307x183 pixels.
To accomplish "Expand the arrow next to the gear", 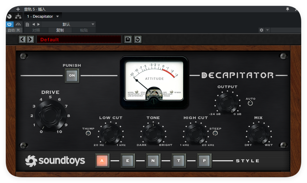I will pyautogui.click(x=268, y=30).
